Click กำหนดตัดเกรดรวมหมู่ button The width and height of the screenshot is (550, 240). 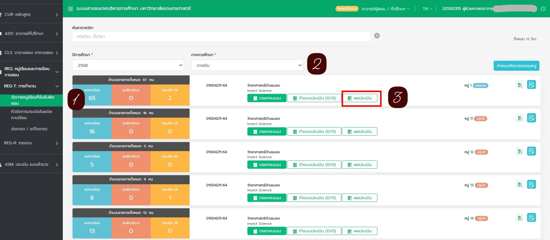[x=516, y=66]
